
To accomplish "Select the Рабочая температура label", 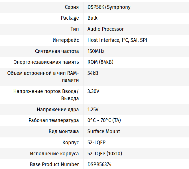I will coord(54,120).
